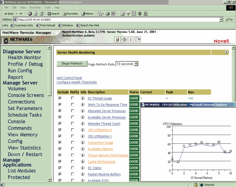Screen dimensions: 236x187
Task: Open the Edit menu
Action: [x=14, y=8]
